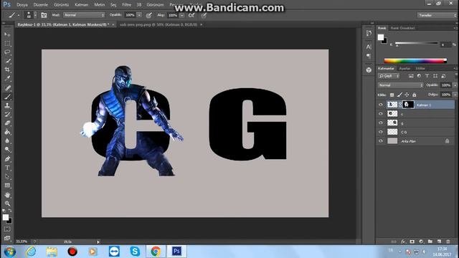
Task: Switch to the second document tab
Action: click(x=158, y=25)
